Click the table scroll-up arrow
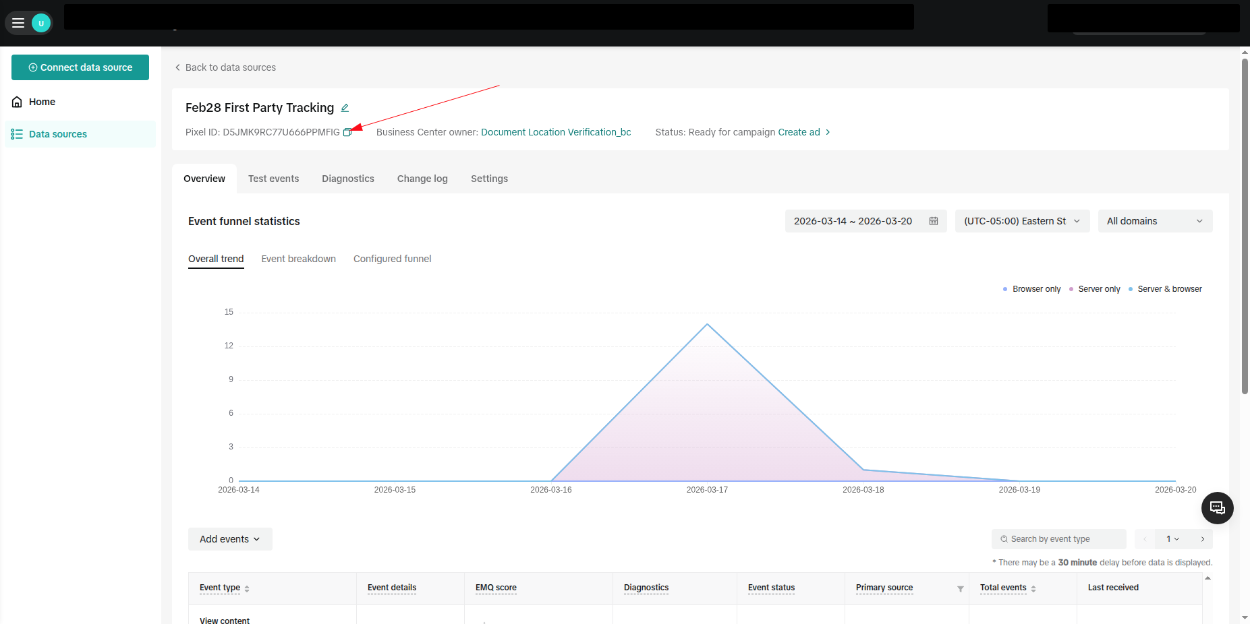Screen dimensions: 1250x624 (x=1208, y=578)
